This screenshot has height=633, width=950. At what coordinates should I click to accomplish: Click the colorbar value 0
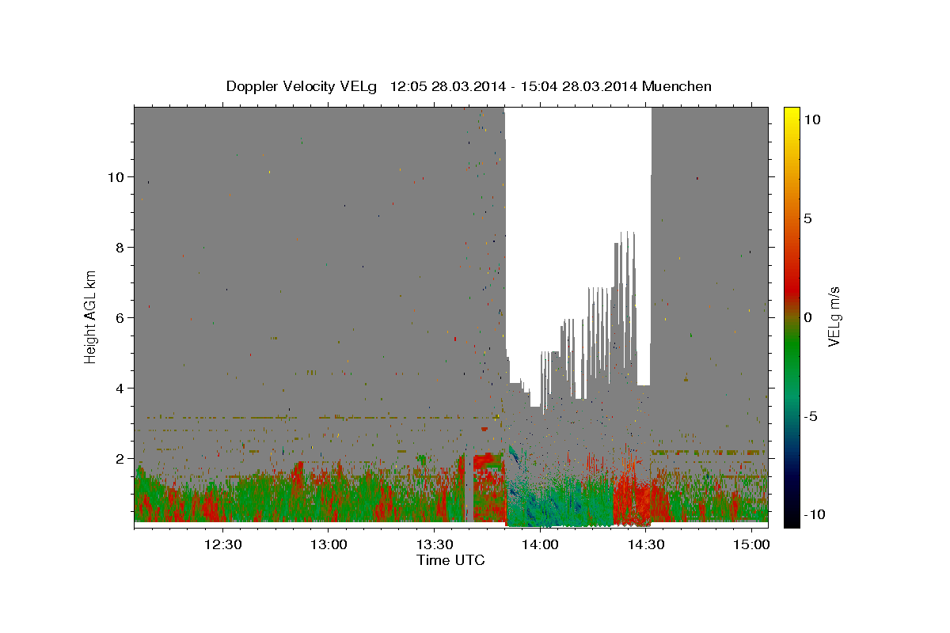pos(807,317)
